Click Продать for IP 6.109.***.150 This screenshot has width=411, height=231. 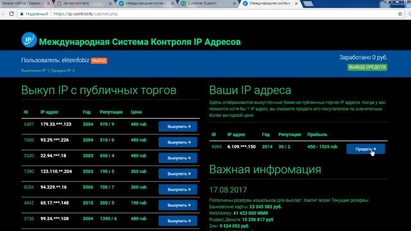click(x=365, y=149)
